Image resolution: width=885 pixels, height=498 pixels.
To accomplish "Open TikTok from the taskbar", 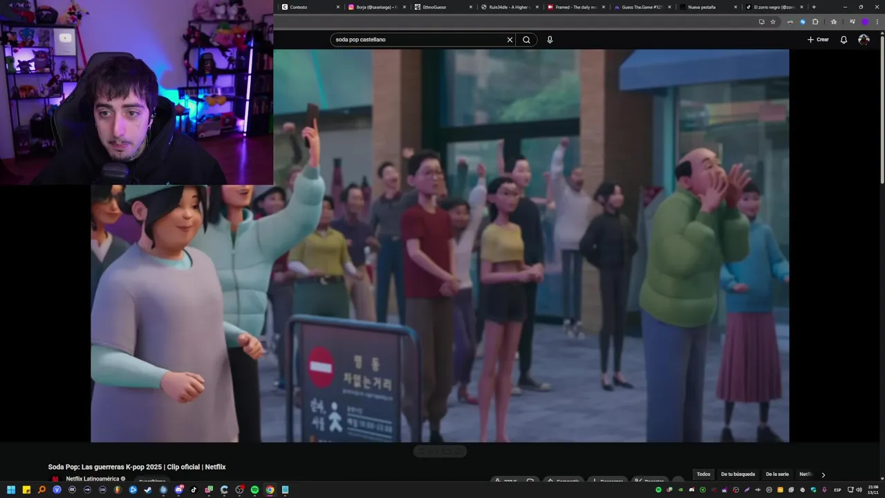I will [x=194, y=490].
